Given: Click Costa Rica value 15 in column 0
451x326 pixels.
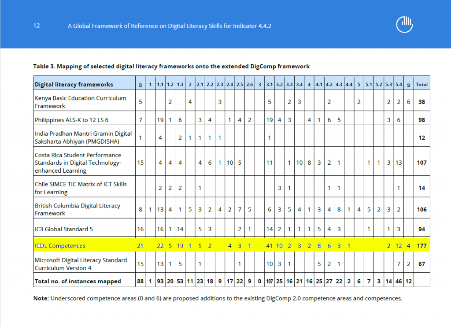Looking at the screenshot, I should 140,163.
